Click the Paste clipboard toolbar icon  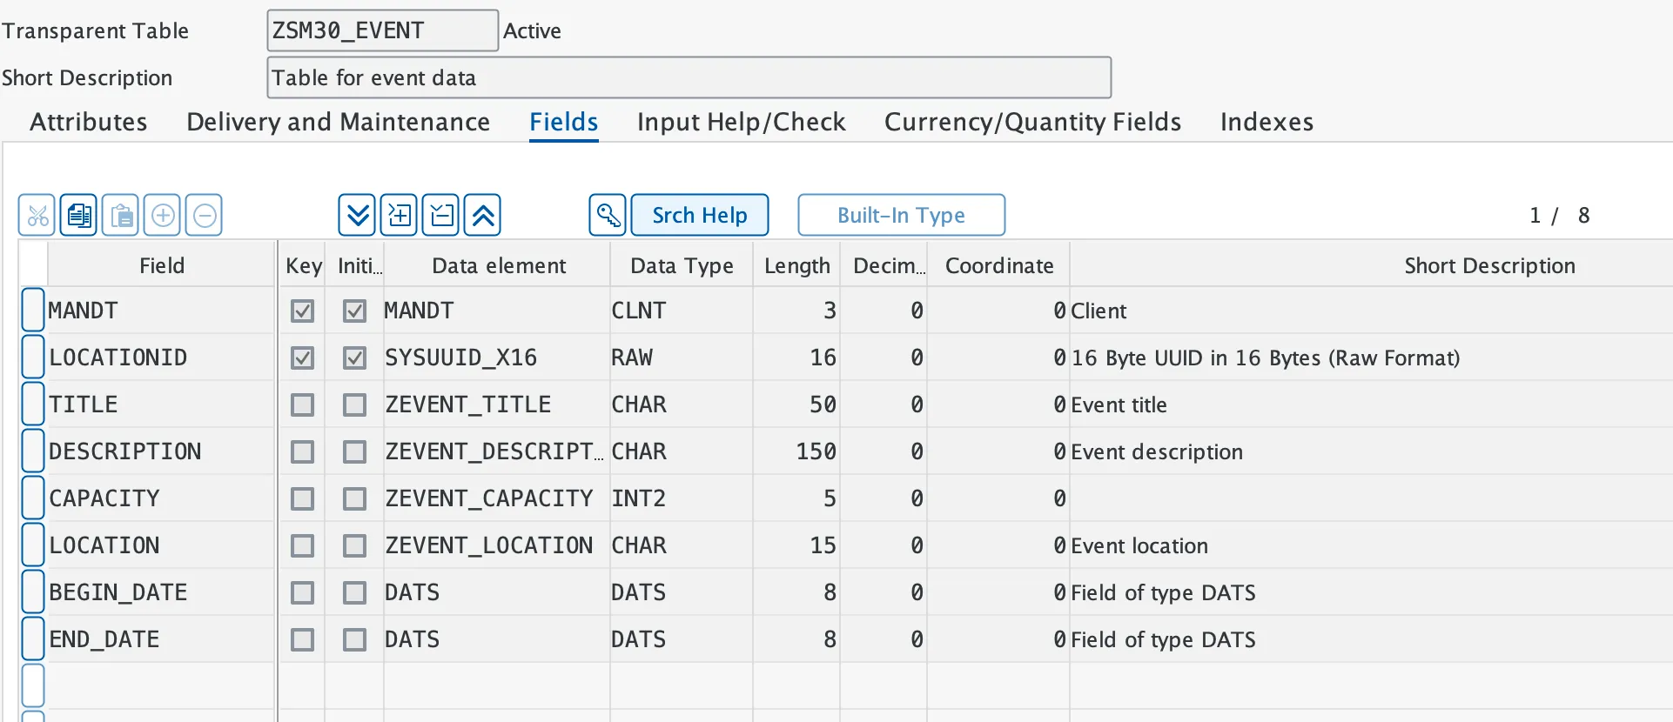pos(121,215)
